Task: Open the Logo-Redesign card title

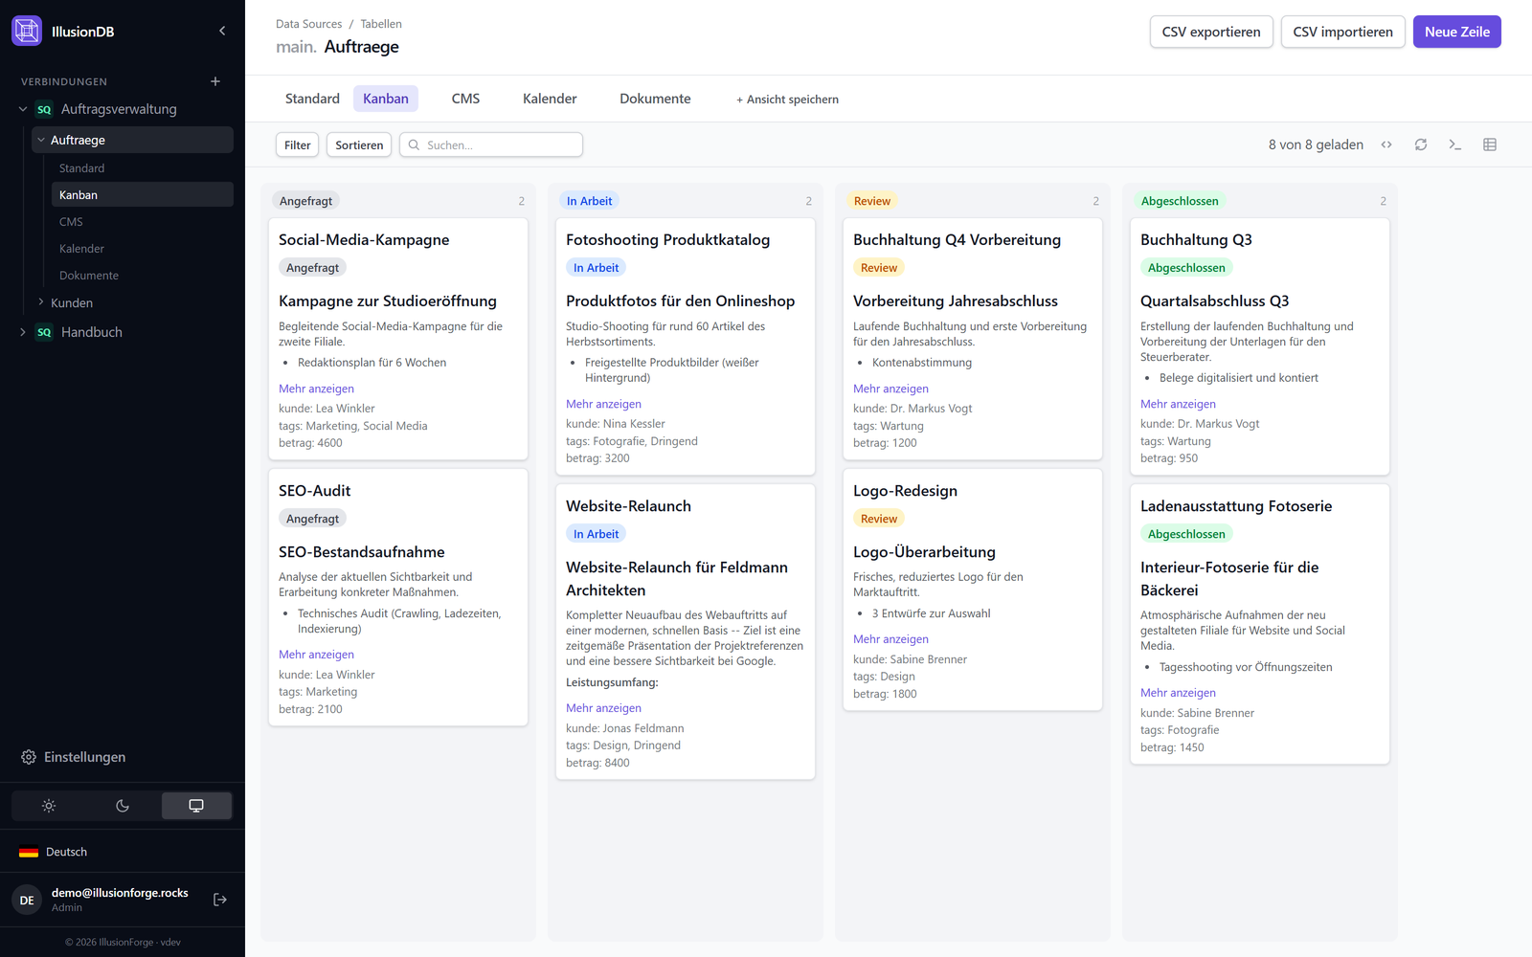Action: point(905,491)
